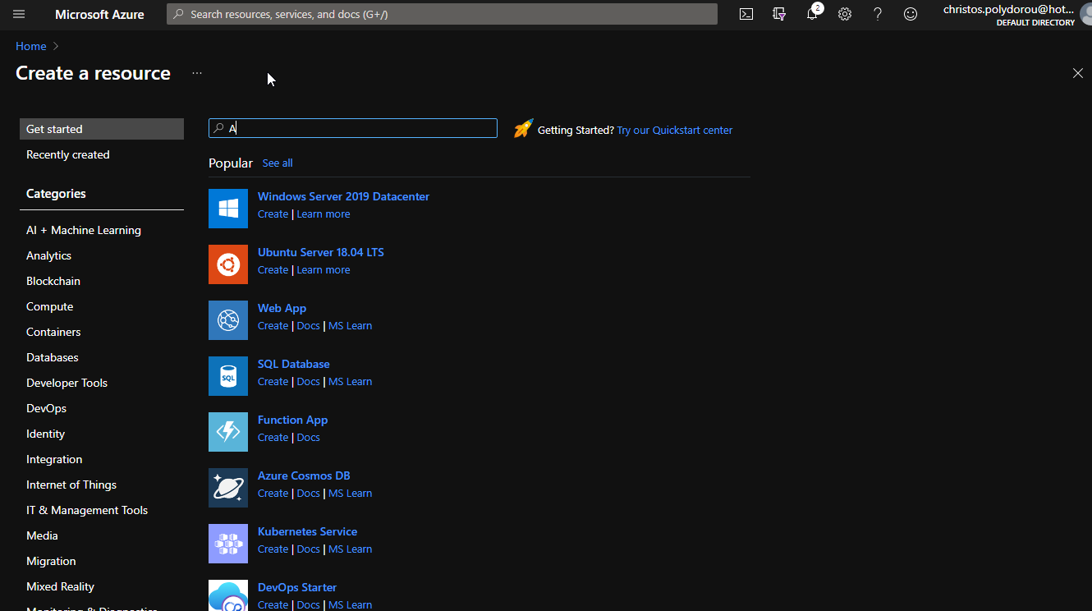Viewport: 1092px width, 611px height.
Task: Open Windows Server 2019 Datacenter title link
Action: pos(343,196)
